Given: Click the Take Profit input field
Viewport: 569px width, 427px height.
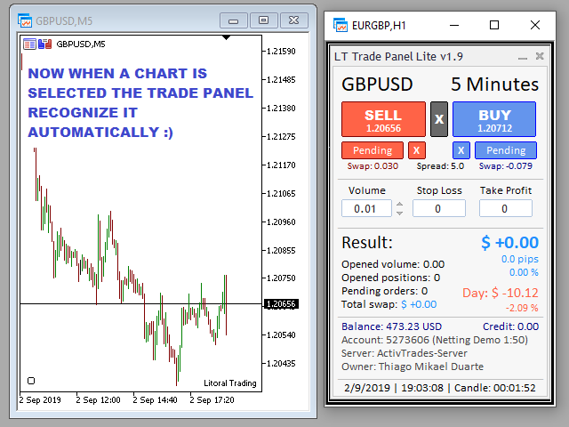Looking at the screenshot, I should (505, 208).
